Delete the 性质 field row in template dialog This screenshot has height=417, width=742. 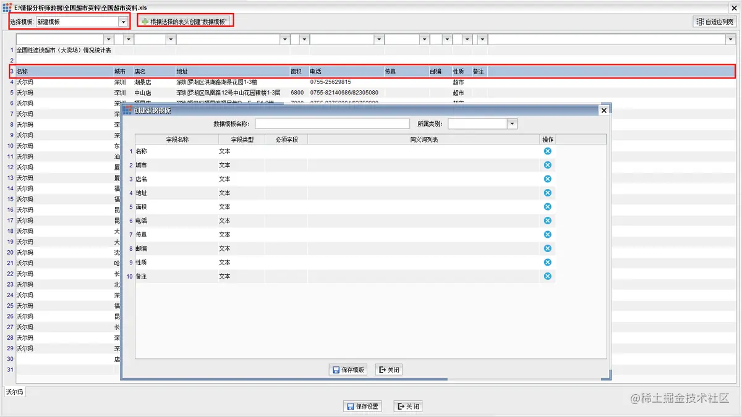(x=547, y=263)
